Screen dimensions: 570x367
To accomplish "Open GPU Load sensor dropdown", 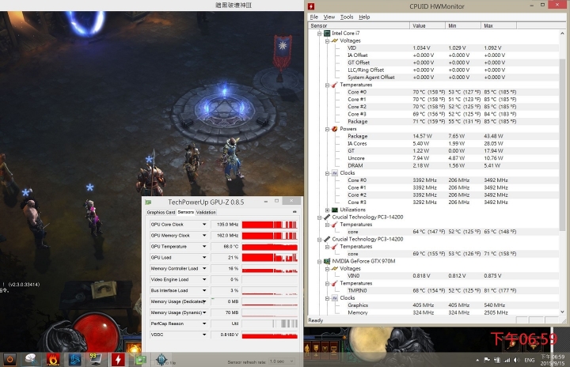I will [x=204, y=258].
